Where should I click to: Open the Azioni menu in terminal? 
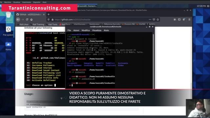pyautogui.click(x=76, y=30)
